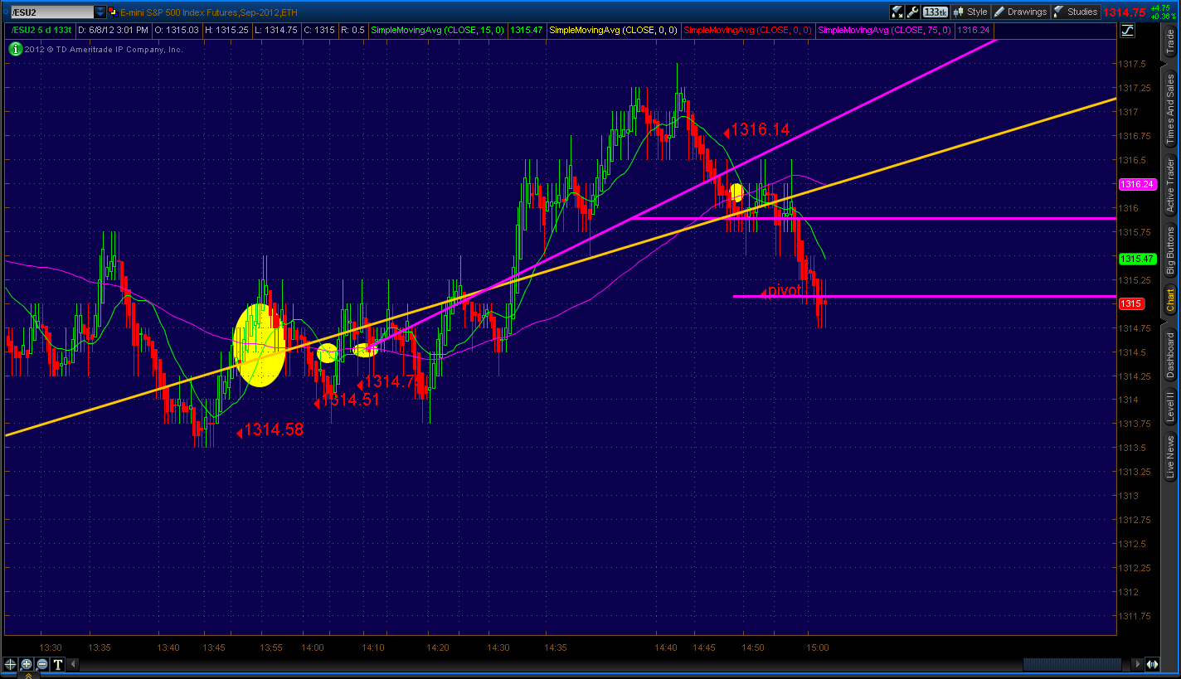This screenshot has height=679, width=1181.
Task: Open the Studies menu
Action: point(1076,12)
